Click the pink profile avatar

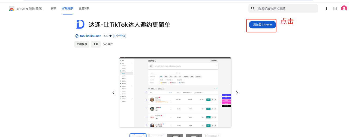coord(344,8)
